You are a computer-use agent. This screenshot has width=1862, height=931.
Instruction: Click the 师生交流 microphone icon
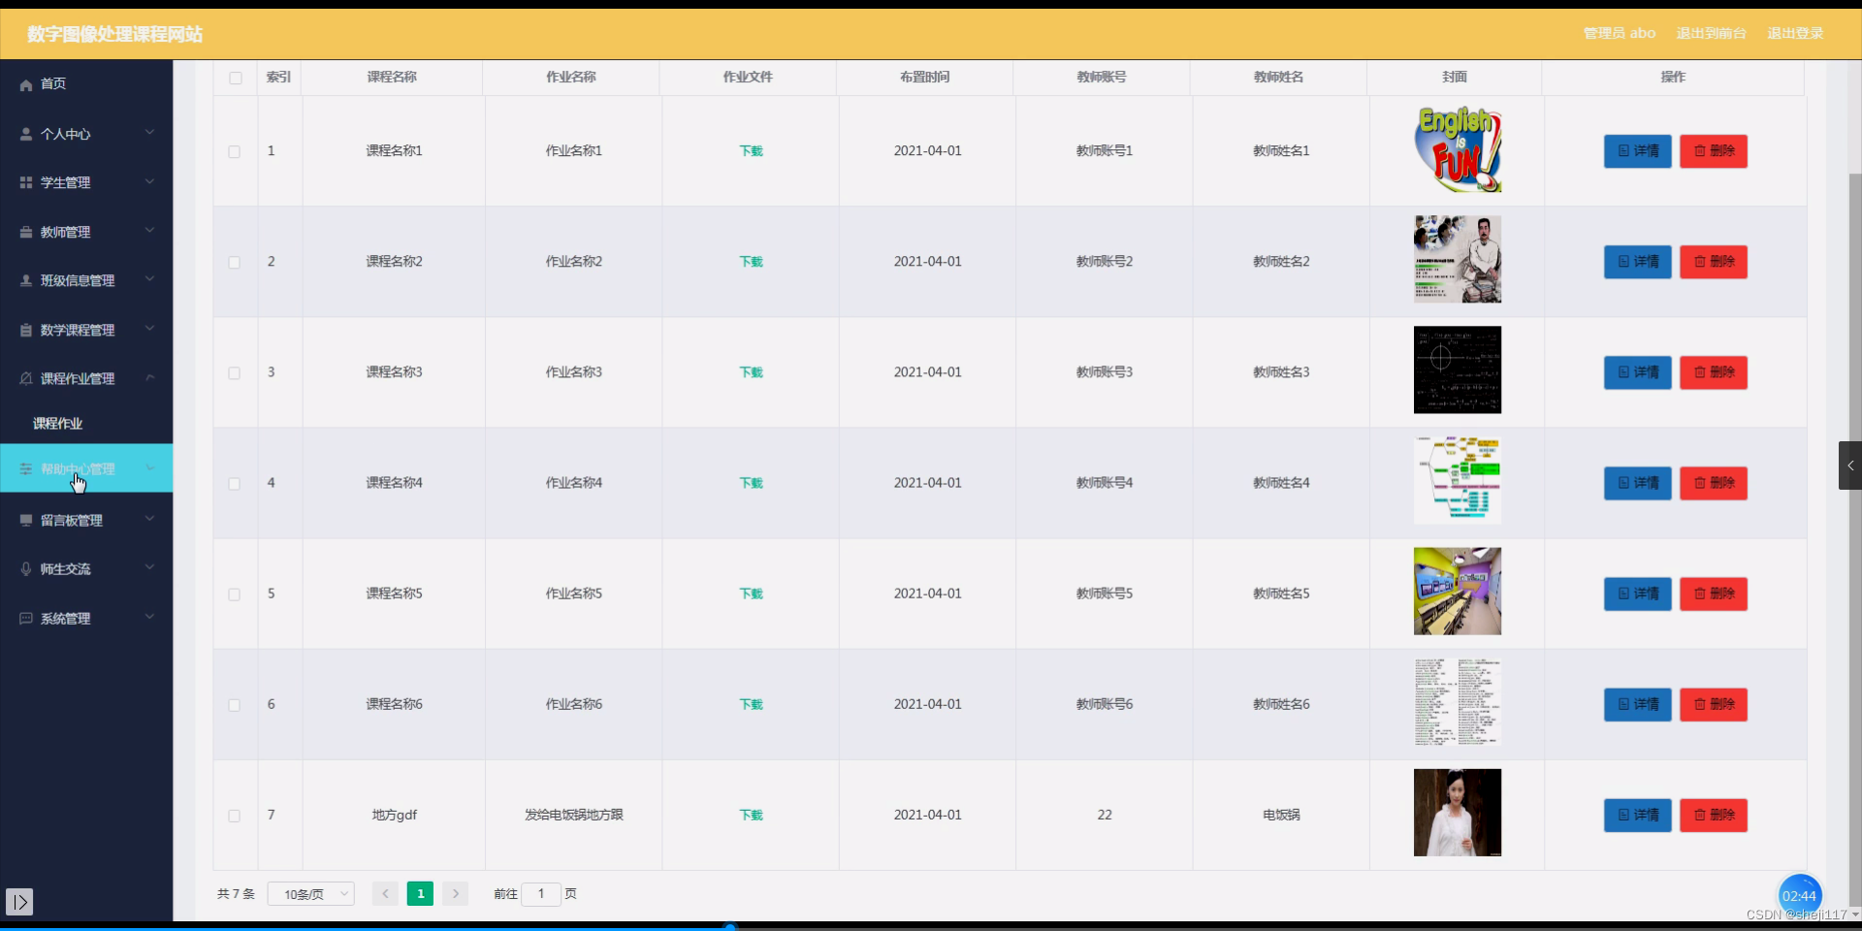tap(25, 568)
